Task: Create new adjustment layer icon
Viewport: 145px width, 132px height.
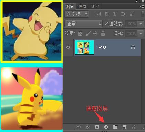Action: (106, 127)
